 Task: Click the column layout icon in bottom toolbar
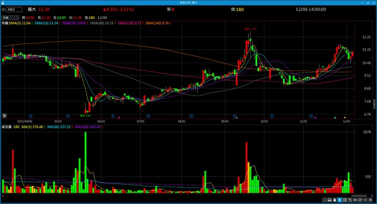(345, 200)
